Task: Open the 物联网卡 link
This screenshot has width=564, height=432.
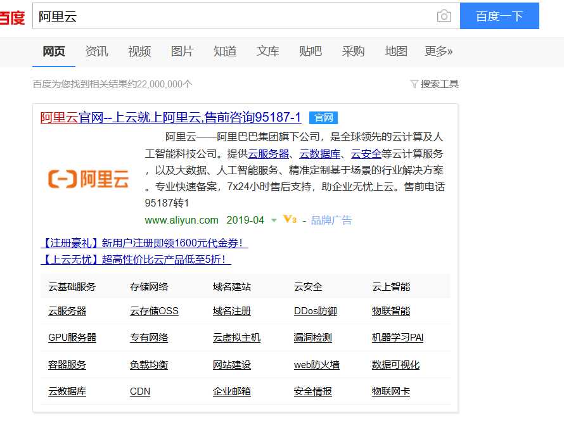Action: pos(390,391)
